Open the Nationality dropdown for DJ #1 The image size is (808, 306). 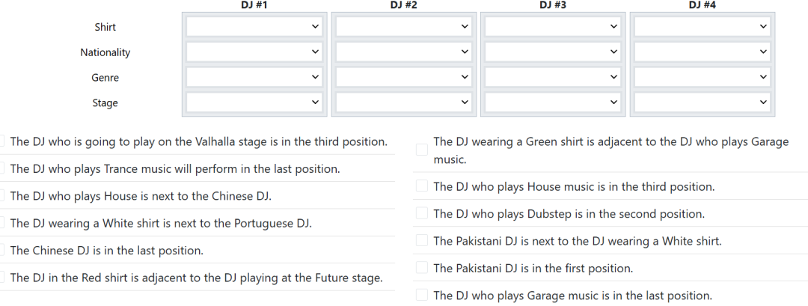(x=254, y=52)
